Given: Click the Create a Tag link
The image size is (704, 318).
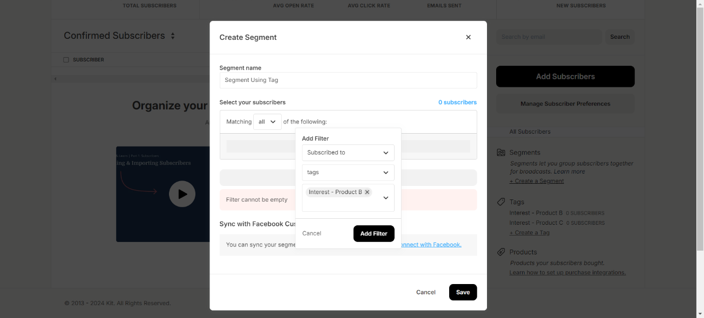Looking at the screenshot, I should [x=529, y=233].
